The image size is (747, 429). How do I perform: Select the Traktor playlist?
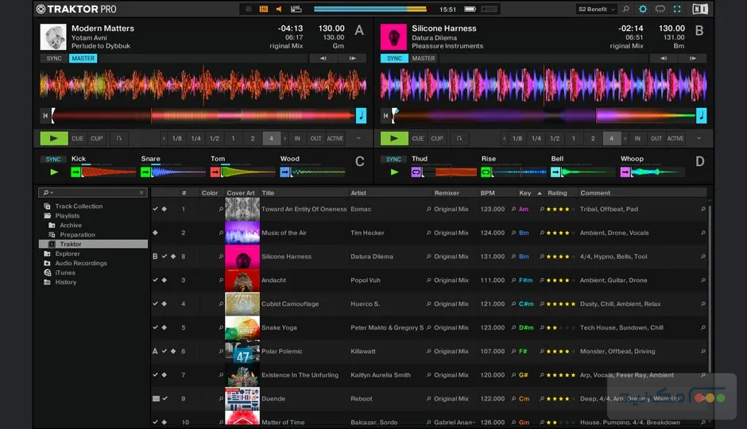pos(93,244)
